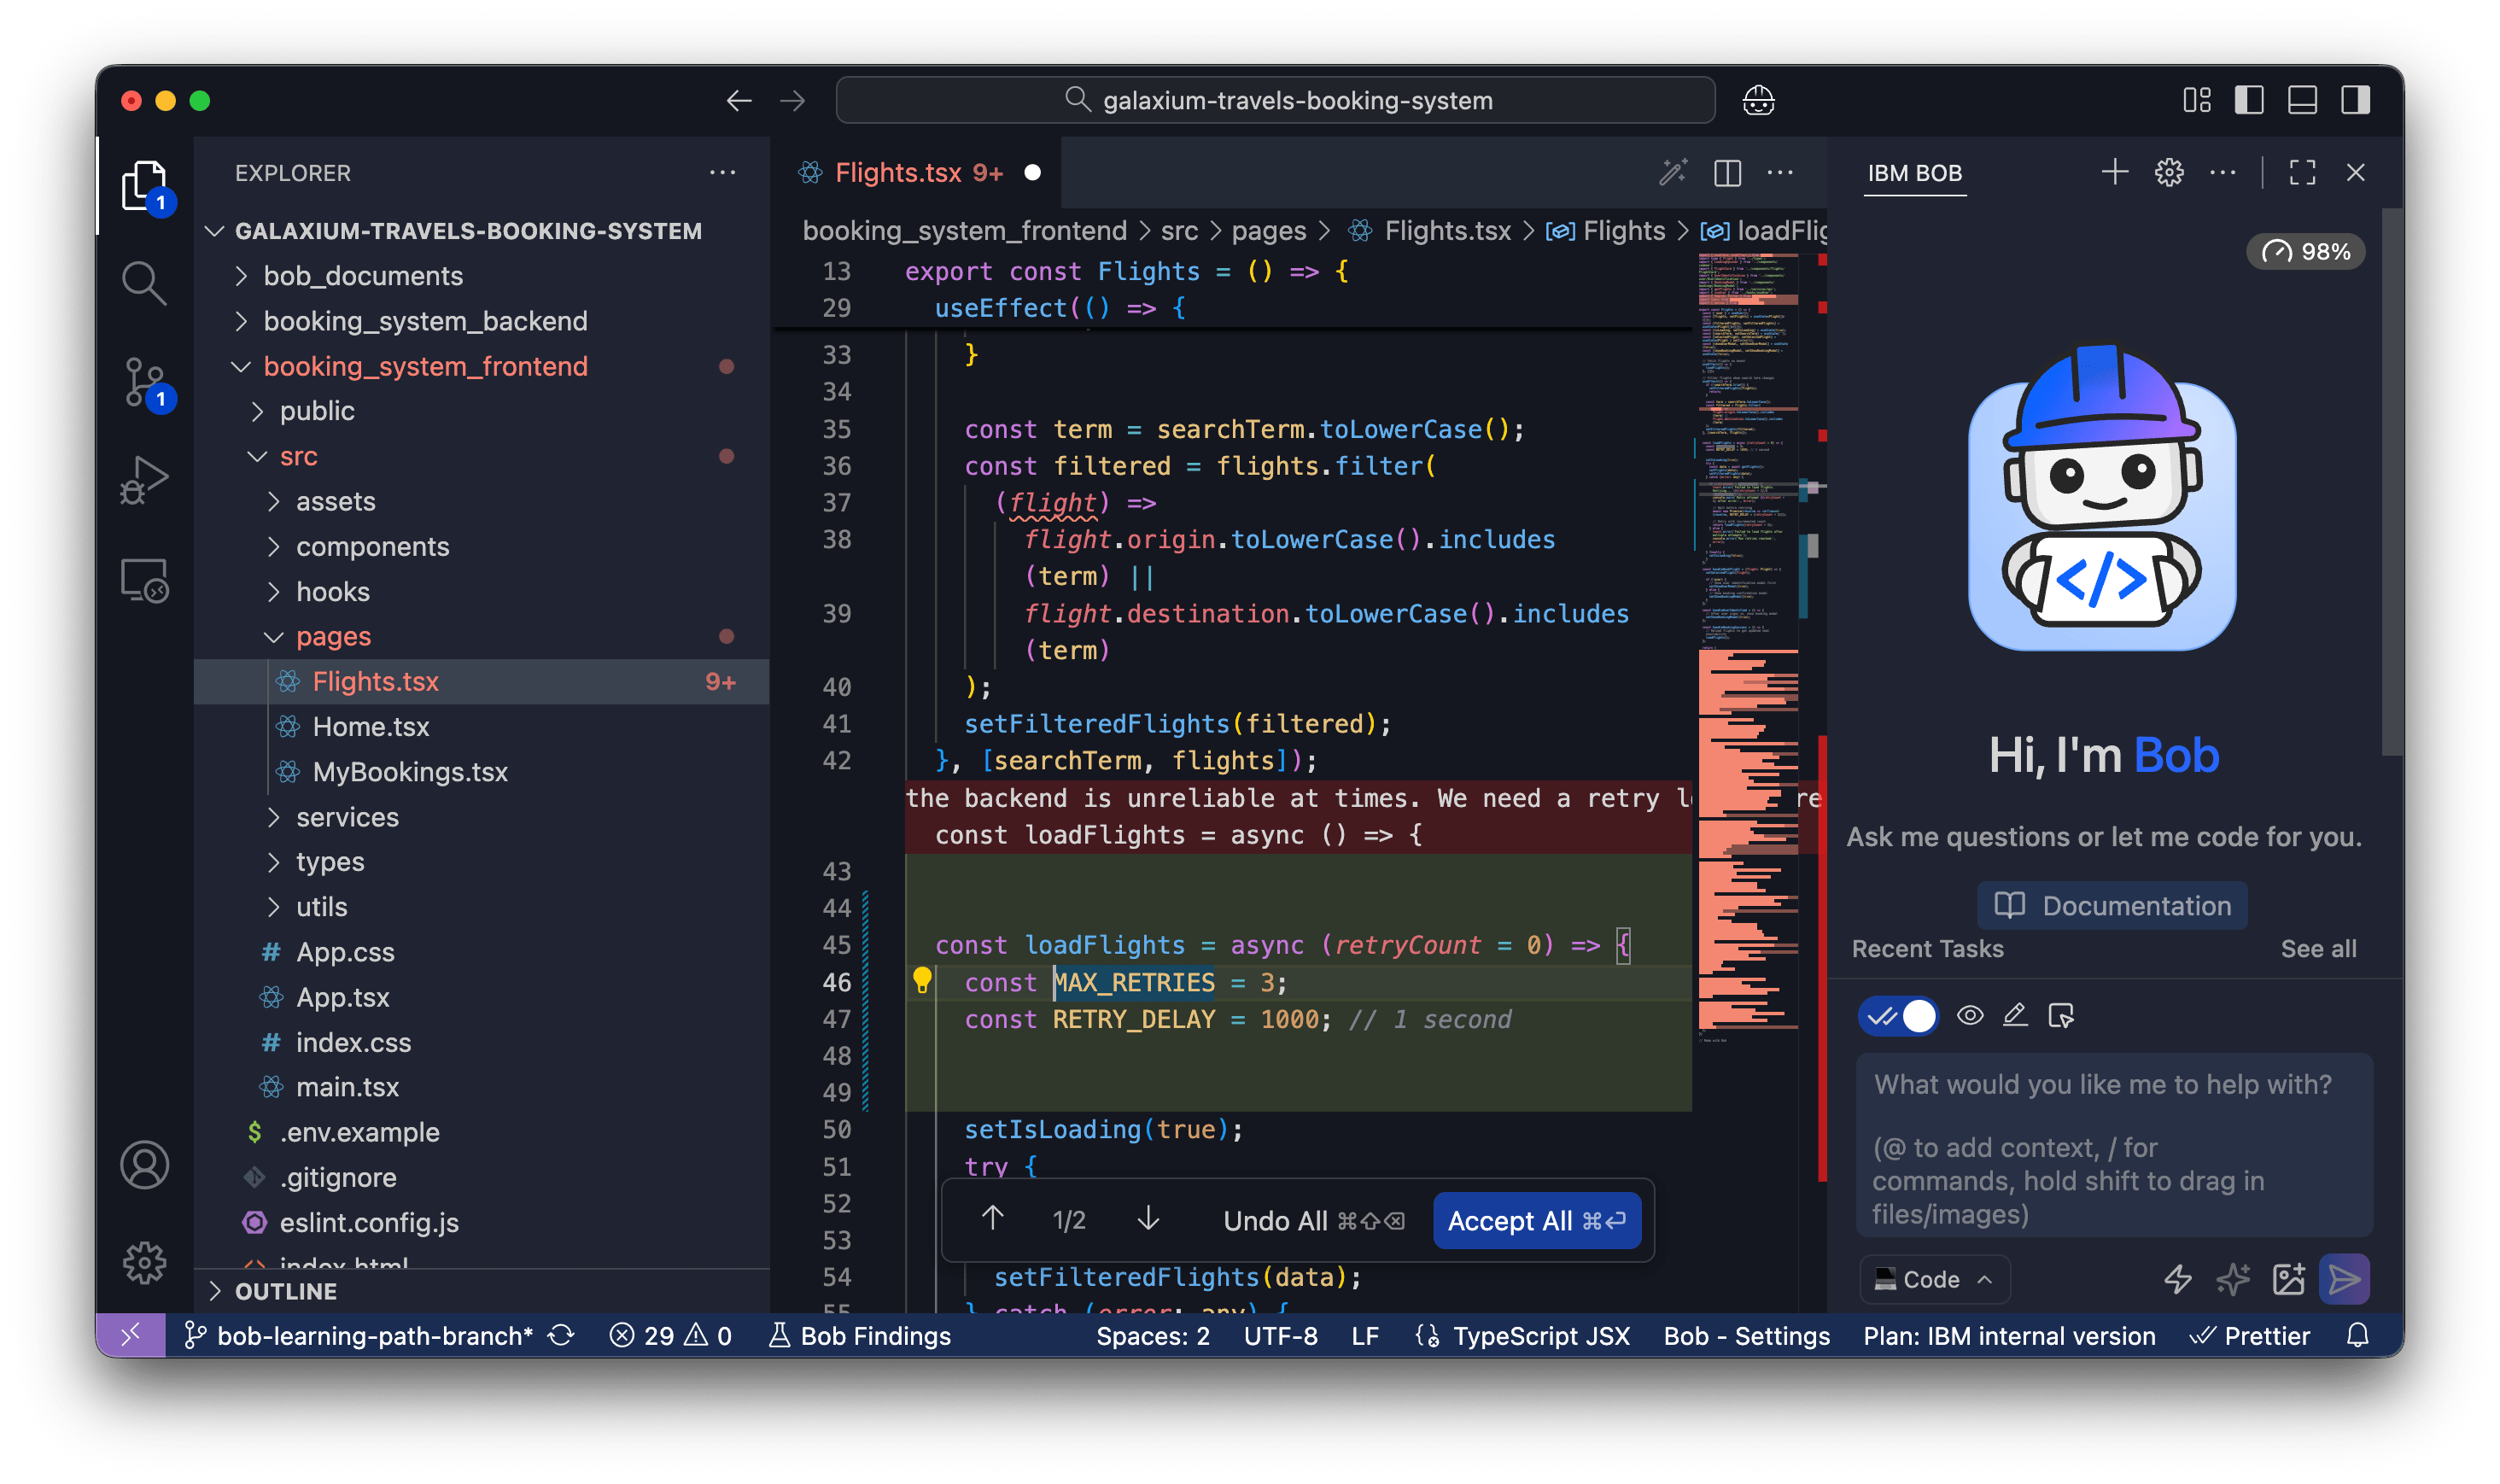Open IBM Bob settings gear icon
Image resolution: width=2500 pixels, height=1484 pixels.
pos(2169,173)
